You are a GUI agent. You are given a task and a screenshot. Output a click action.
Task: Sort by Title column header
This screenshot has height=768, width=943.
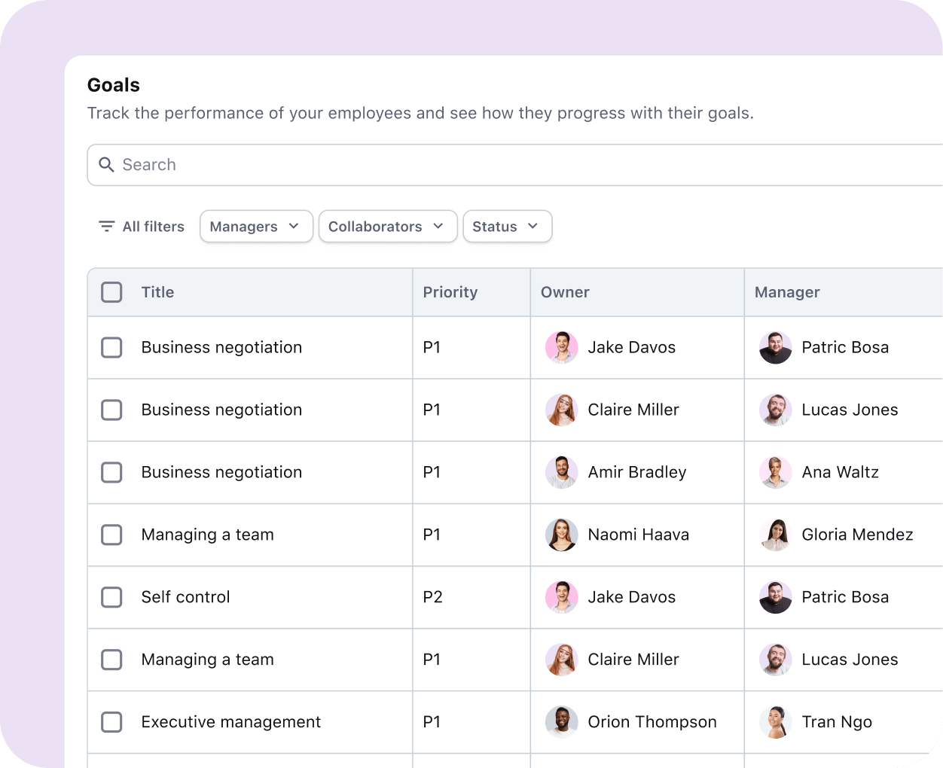tap(157, 292)
